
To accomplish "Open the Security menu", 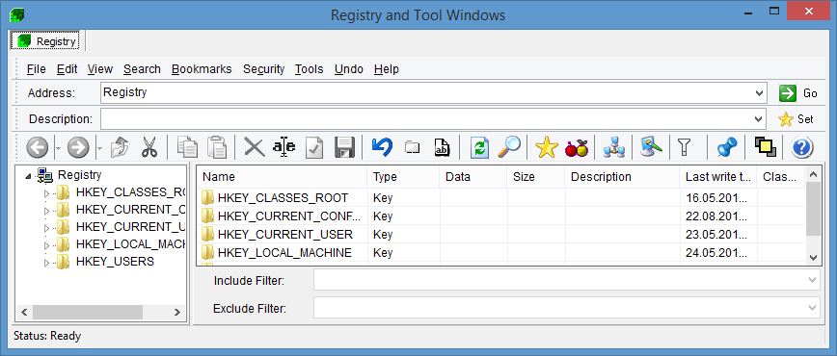I will tap(263, 69).
